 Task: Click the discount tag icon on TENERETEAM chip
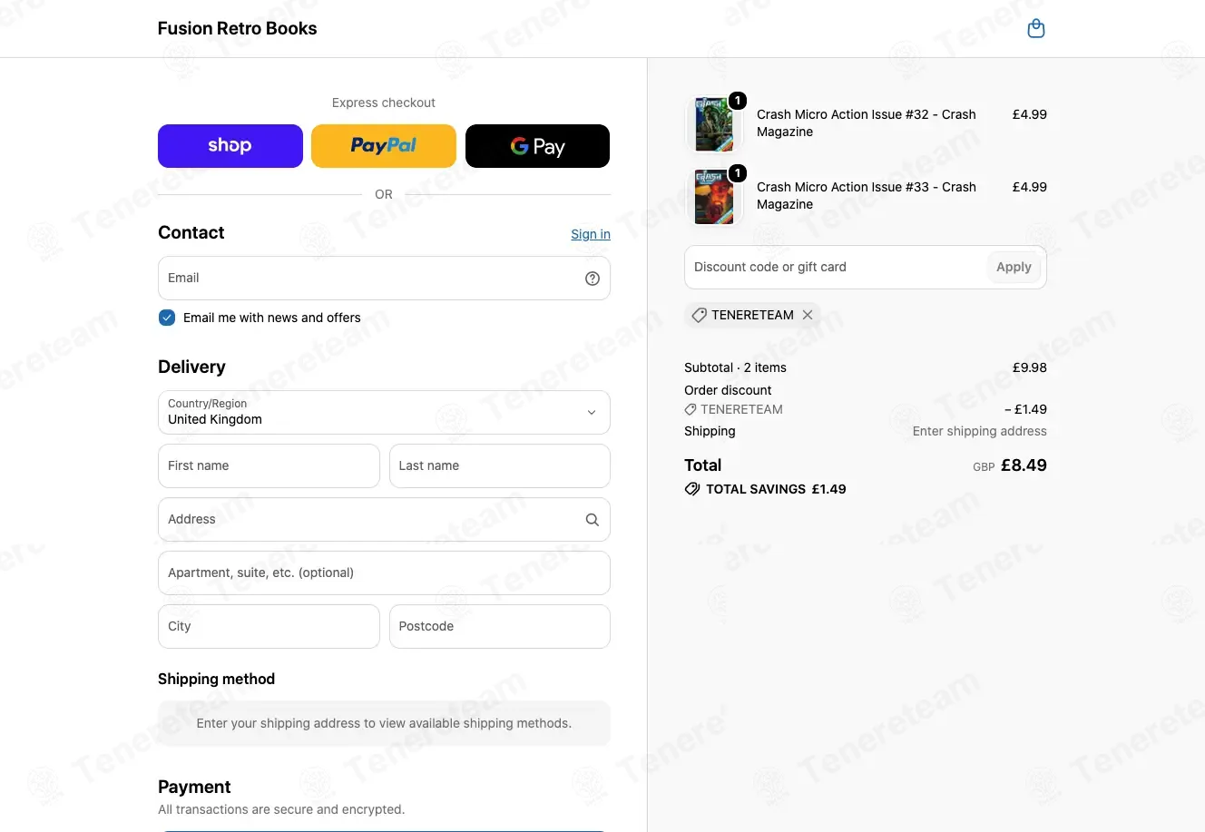[x=699, y=315]
